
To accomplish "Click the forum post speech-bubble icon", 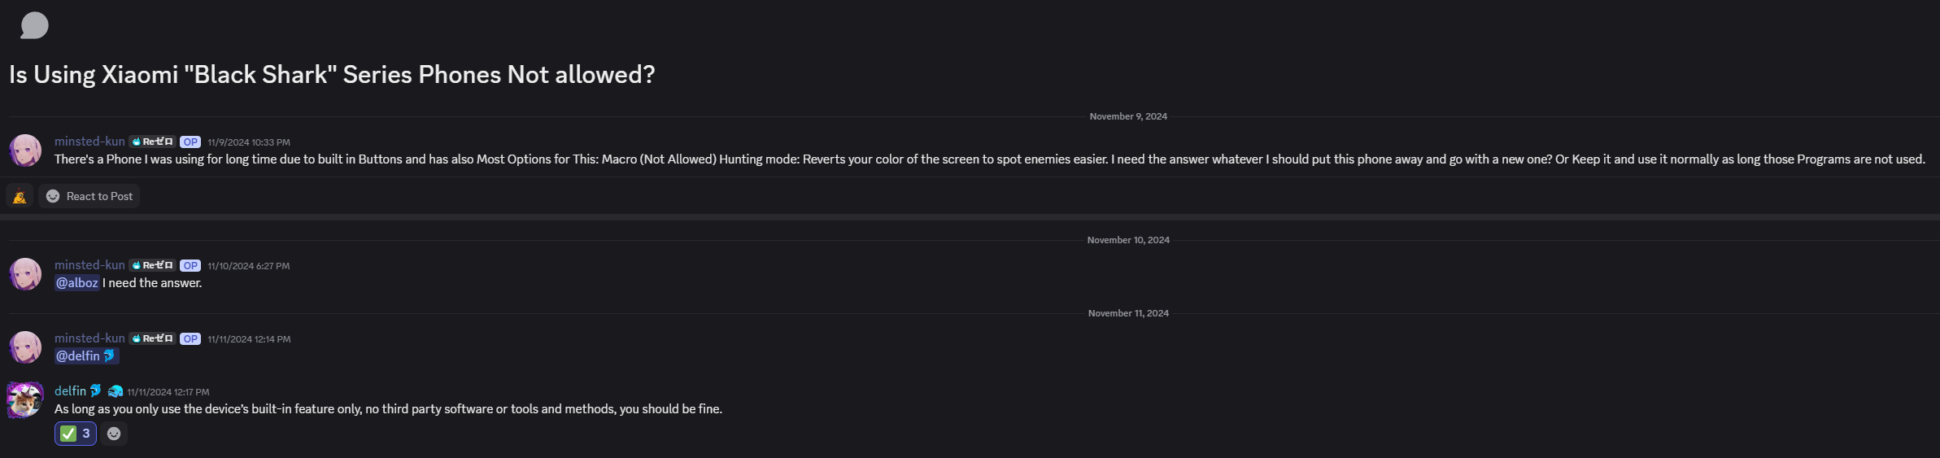I will click(34, 25).
